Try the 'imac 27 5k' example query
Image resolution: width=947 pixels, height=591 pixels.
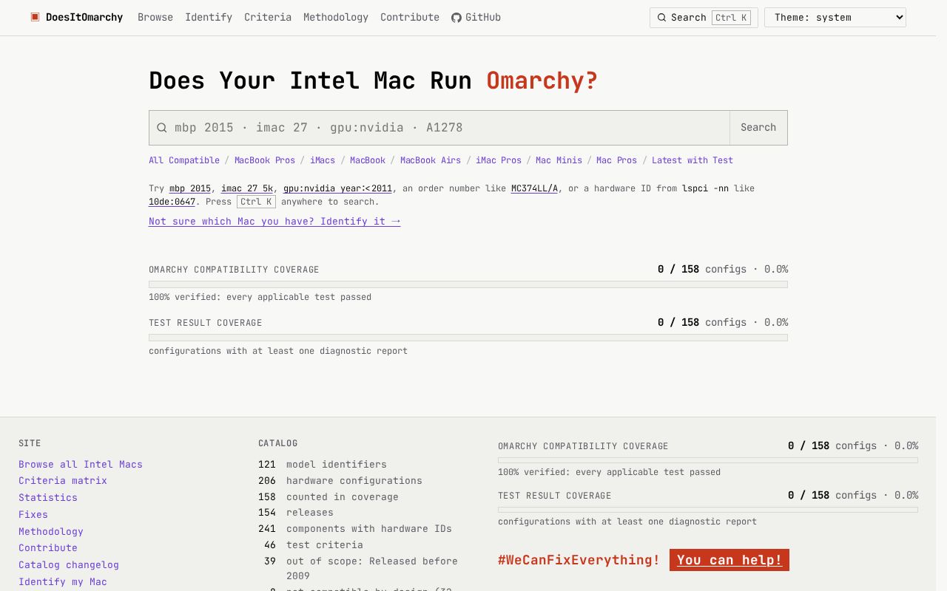click(247, 188)
